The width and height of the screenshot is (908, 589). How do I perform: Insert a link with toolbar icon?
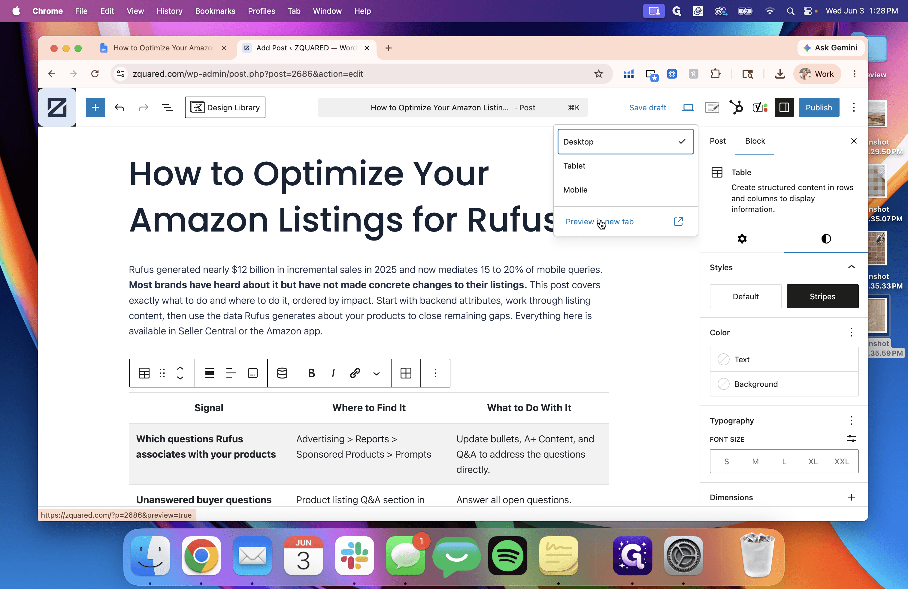pyautogui.click(x=355, y=373)
